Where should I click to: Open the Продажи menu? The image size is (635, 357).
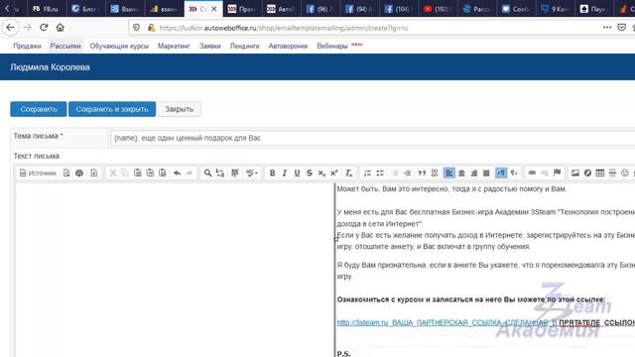pyautogui.click(x=27, y=47)
